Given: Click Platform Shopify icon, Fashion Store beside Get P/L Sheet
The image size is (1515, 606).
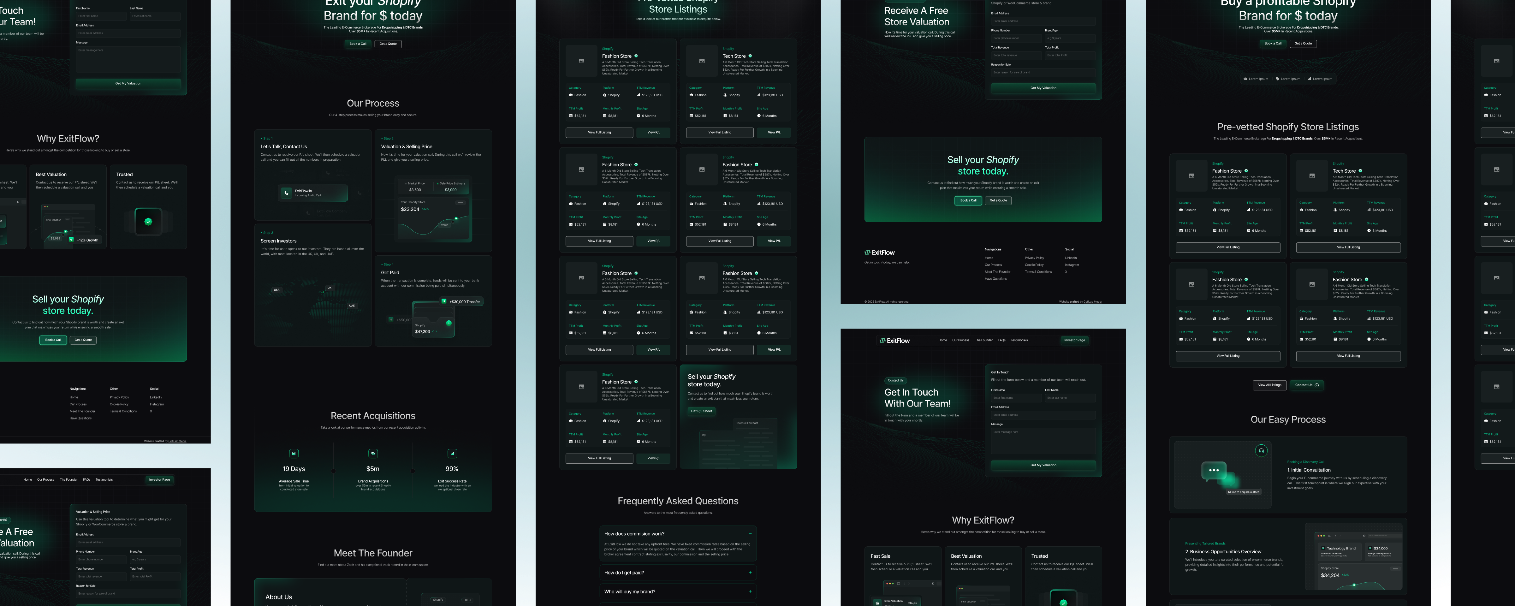Looking at the screenshot, I should (x=605, y=421).
